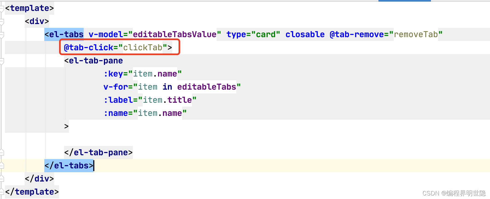Collapse the opening div tag fold marker
The image size is (490, 199).
(x=2, y=22)
